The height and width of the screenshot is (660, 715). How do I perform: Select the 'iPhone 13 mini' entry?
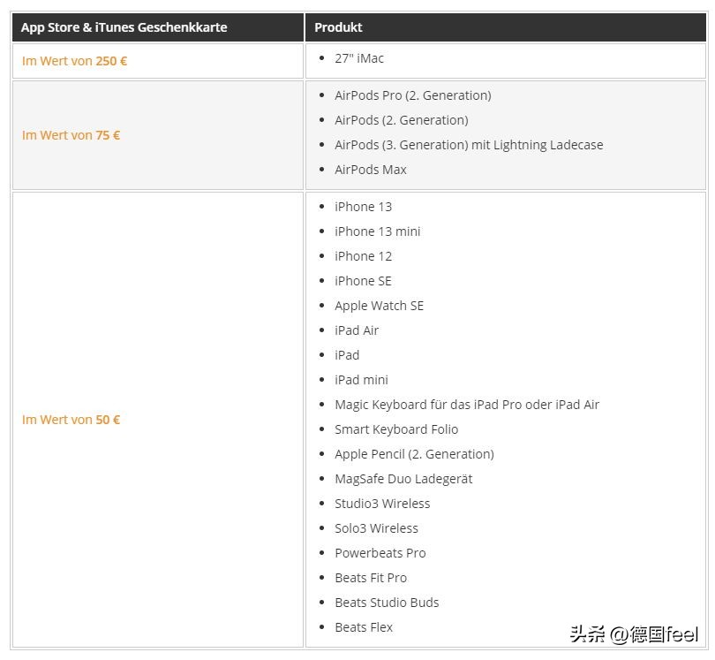pyautogui.click(x=377, y=231)
